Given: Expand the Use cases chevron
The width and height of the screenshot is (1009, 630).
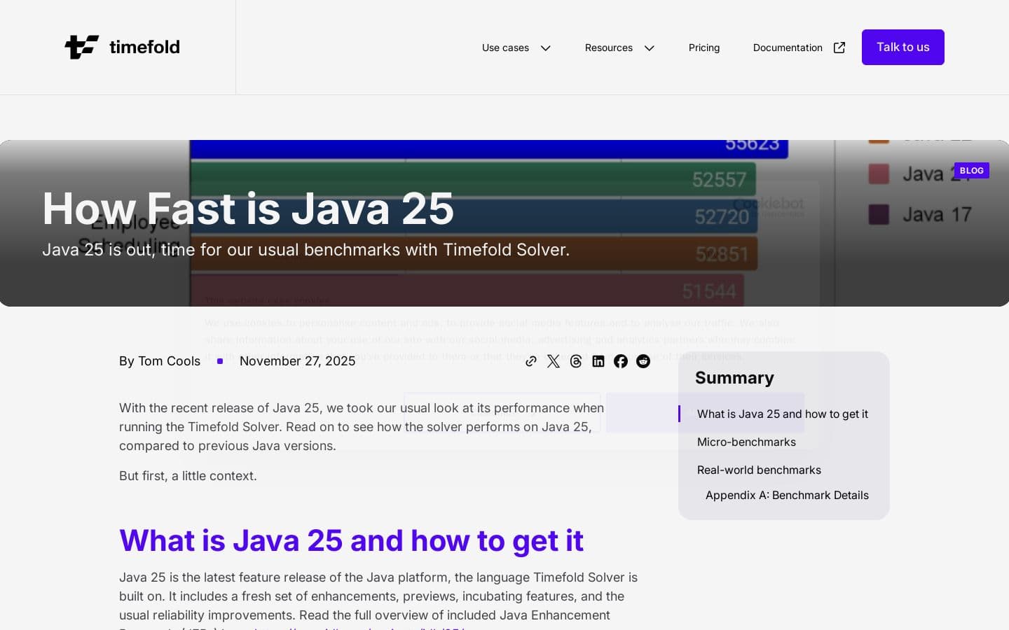Looking at the screenshot, I should pos(546,48).
